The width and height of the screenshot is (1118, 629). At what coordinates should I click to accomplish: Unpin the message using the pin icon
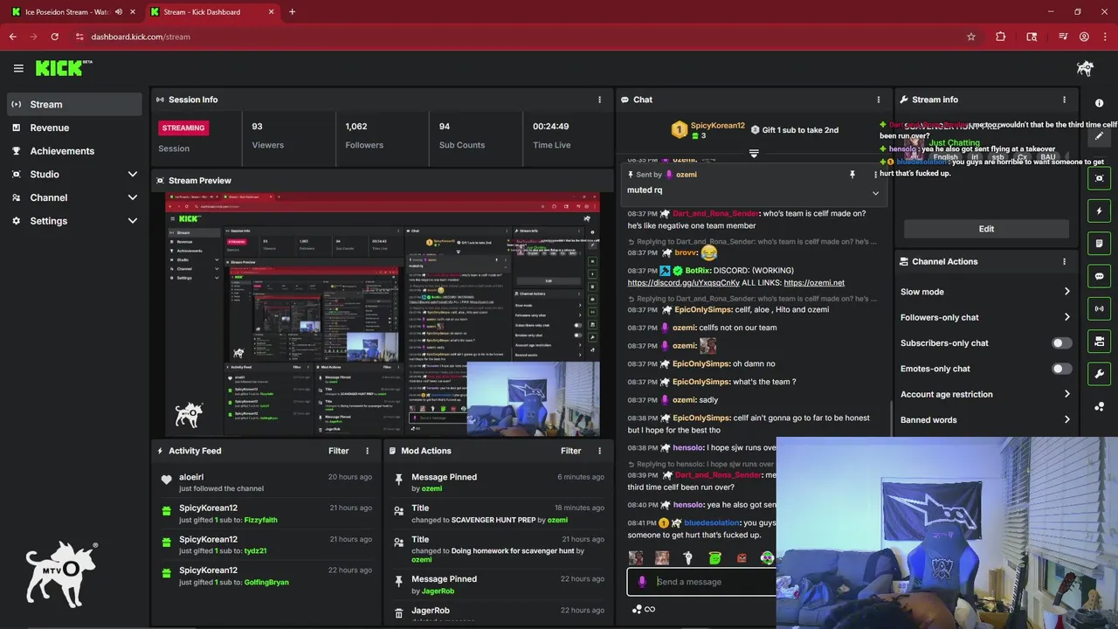point(852,175)
